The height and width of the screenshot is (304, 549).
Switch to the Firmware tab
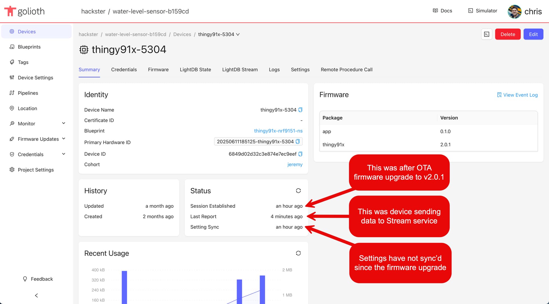pyautogui.click(x=158, y=69)
